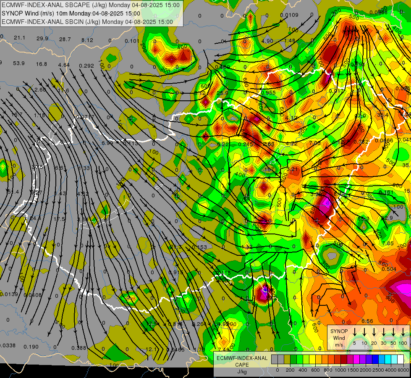The width and height of the screenshot is (411, 378).
Task: Click the map value 21.1
Action: pos(19,38)
